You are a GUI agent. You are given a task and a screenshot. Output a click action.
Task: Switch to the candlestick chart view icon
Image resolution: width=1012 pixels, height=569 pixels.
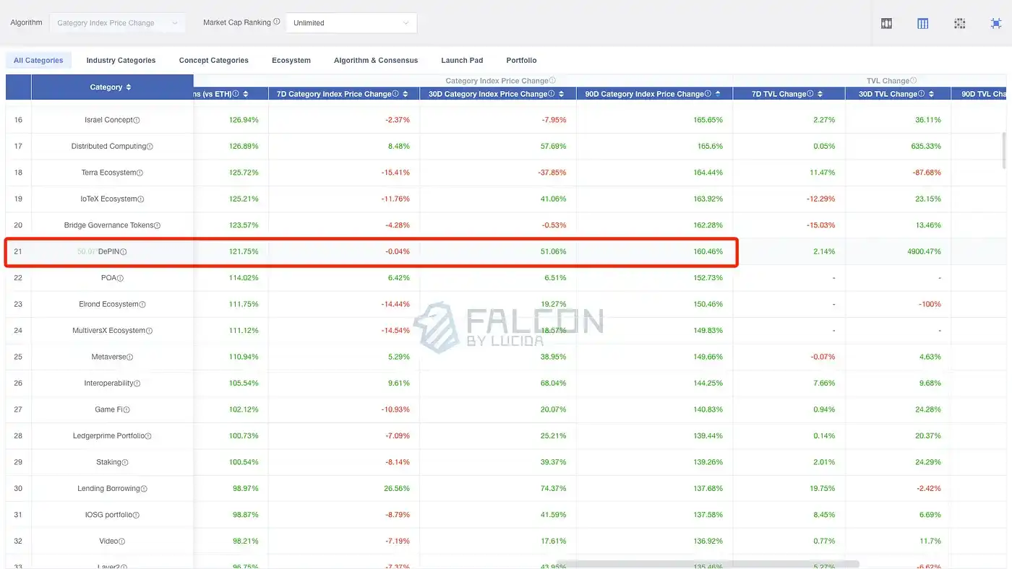(886, 23)
